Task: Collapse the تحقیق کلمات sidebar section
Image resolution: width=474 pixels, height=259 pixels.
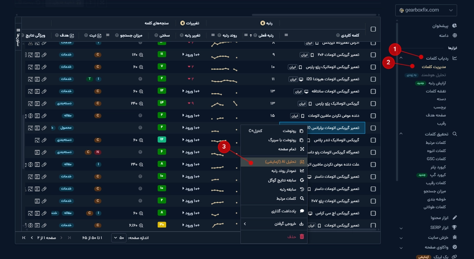Action: click(x=401, y=134)
